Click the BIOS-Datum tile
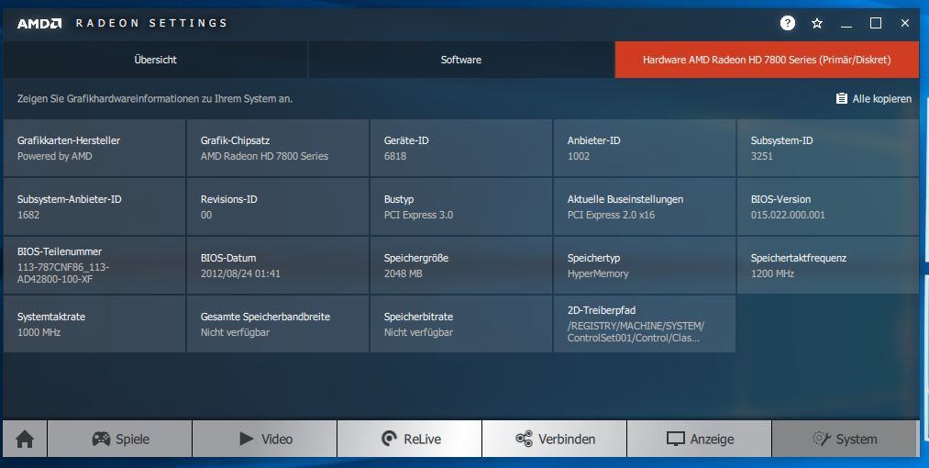929x468 pixels. (x=278, y=265)
